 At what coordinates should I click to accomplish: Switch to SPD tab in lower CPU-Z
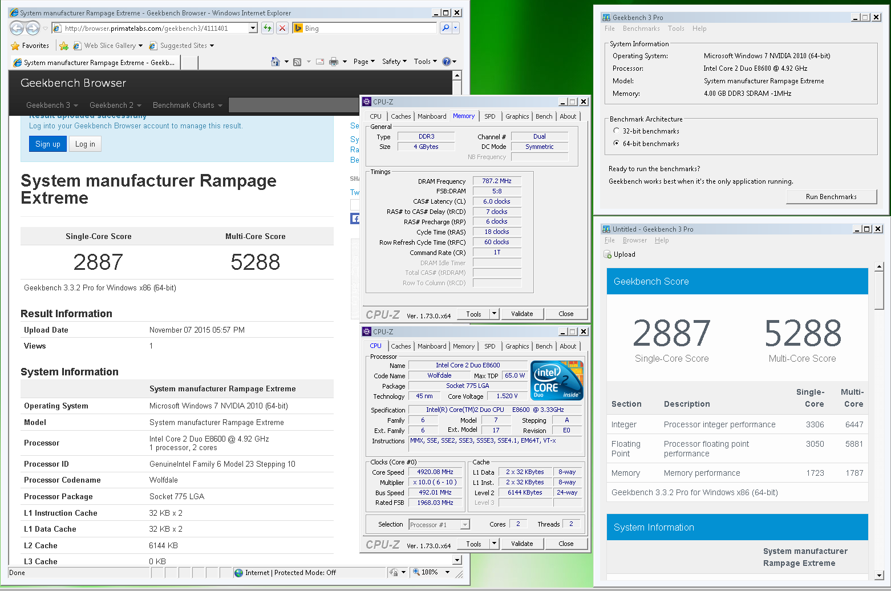click(x=489, y=346)
